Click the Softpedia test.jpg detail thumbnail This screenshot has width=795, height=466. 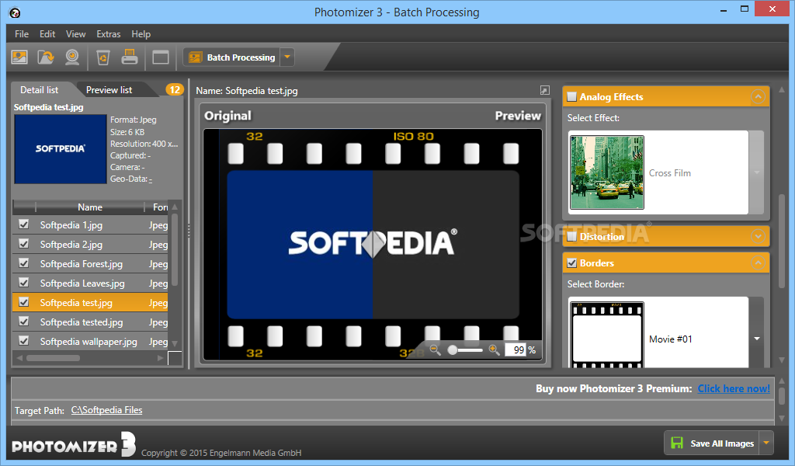(61, 149)
